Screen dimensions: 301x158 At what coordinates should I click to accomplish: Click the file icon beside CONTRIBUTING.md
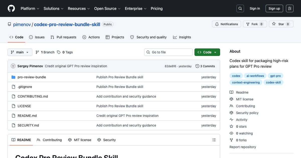click(x=14, y=96)
